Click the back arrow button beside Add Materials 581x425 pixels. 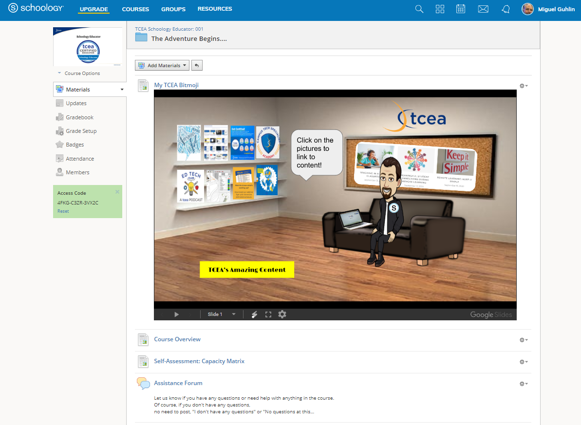[197, 66]
